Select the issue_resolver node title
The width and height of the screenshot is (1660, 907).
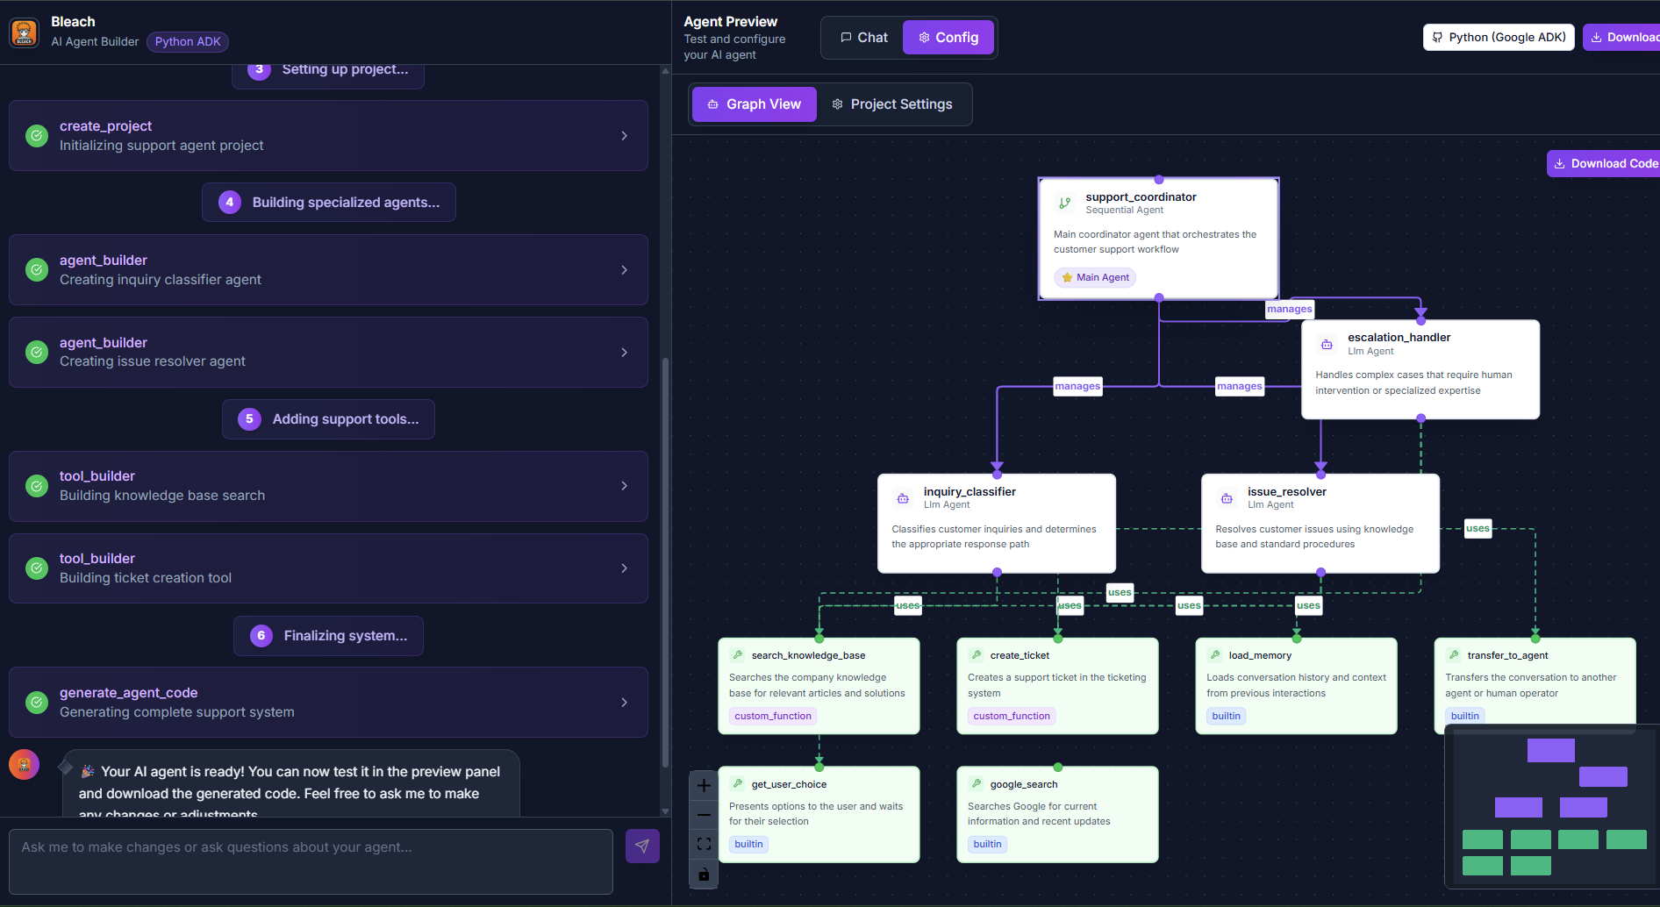click(x=1287, y=492)
